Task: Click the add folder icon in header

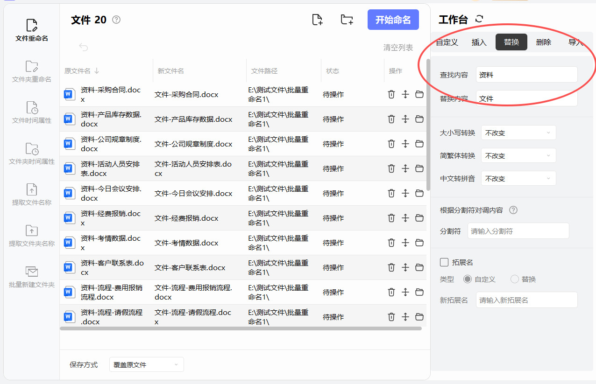Action: pyautogui.click(x=347, y=20)
